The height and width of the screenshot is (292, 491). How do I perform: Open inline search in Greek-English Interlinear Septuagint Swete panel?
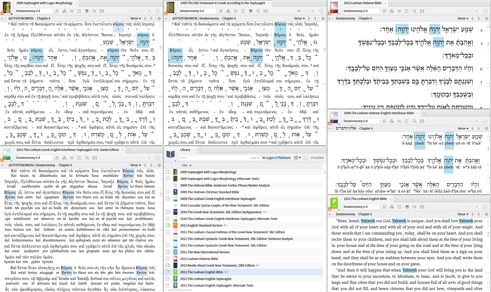[x=87, y=158]
